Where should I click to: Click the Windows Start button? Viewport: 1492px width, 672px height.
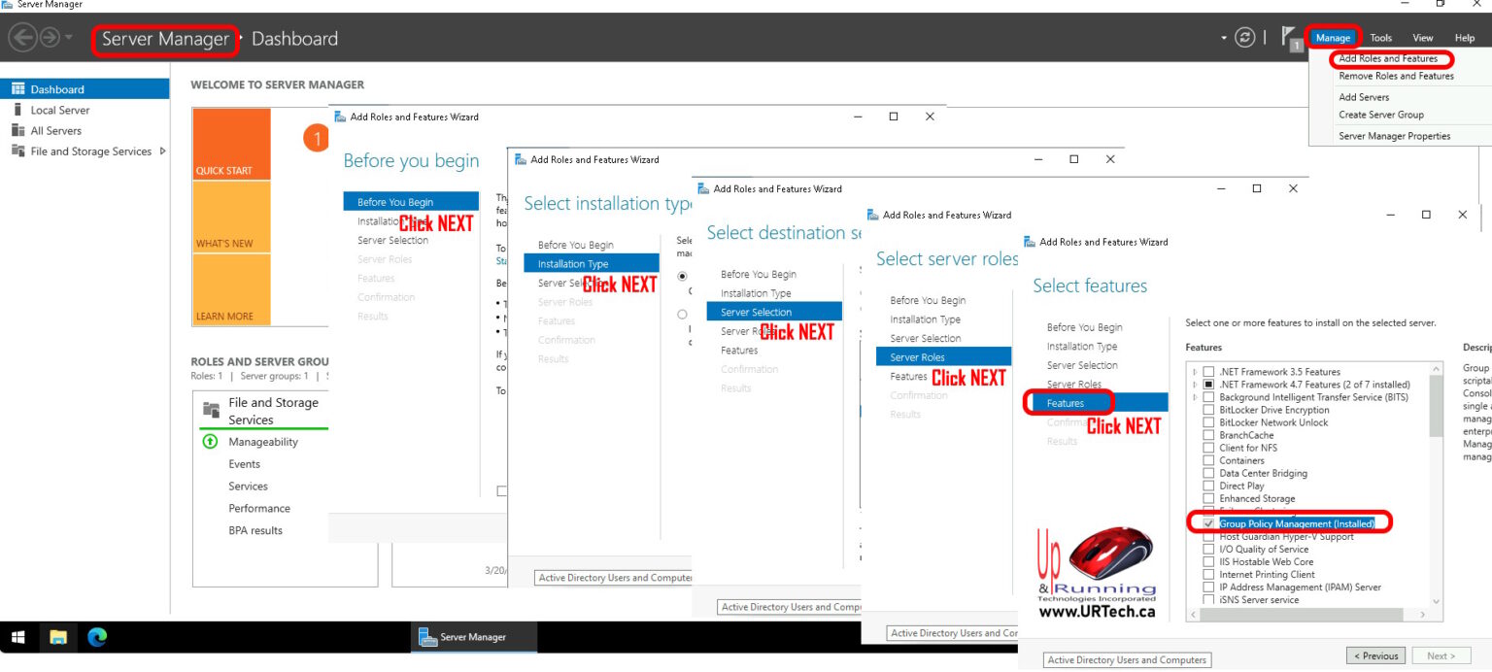(17, 637)
